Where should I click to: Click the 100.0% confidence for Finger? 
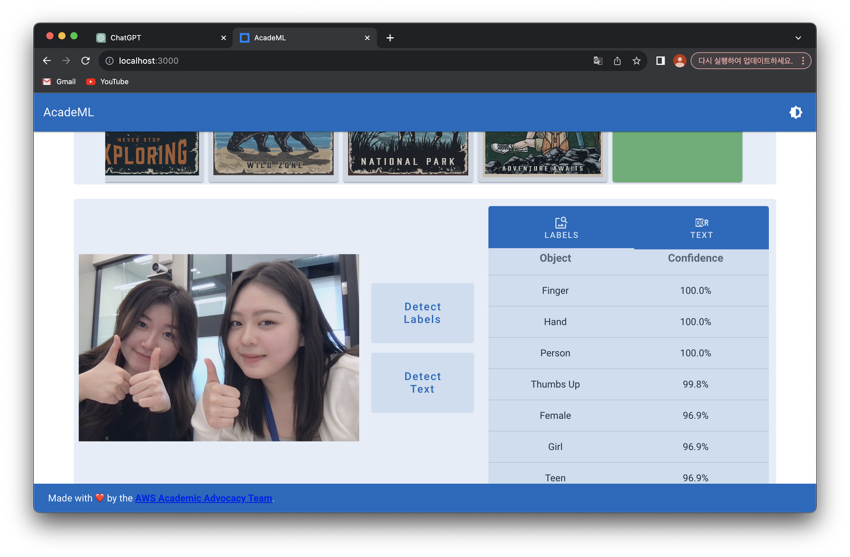pyautogui.click(x=695, y=291)
